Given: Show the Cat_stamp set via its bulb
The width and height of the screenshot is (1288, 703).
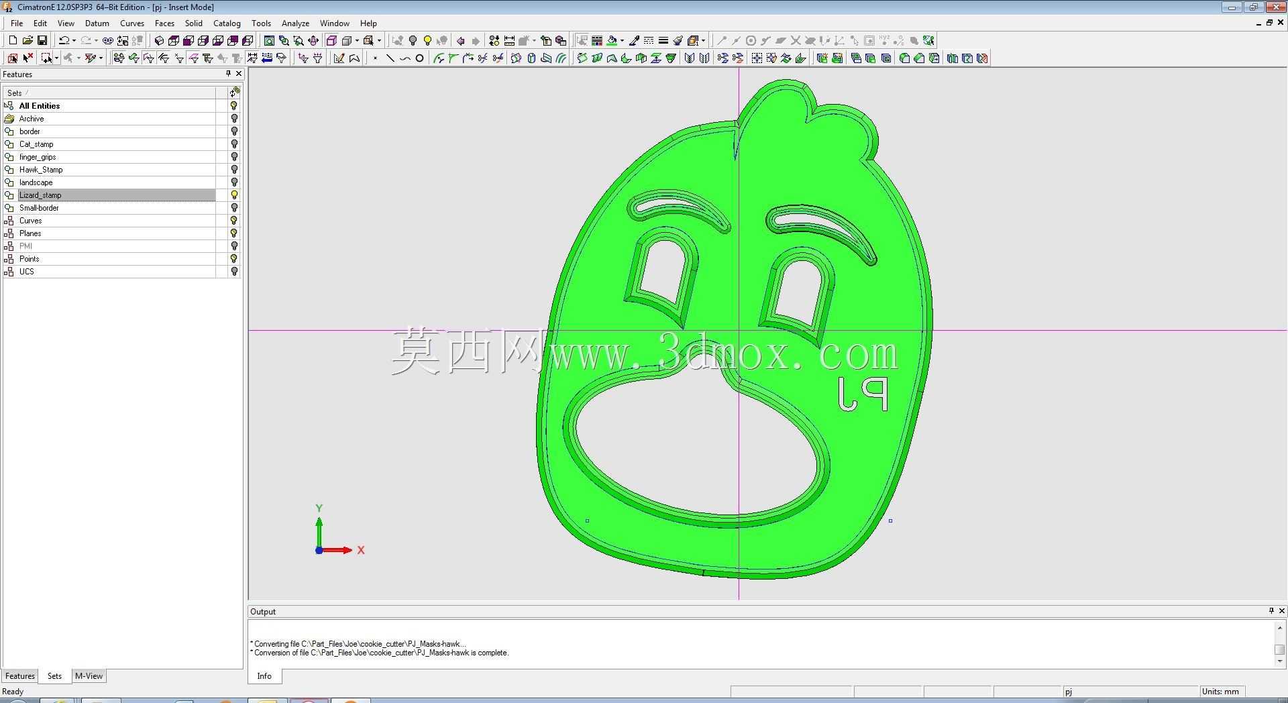Looking at the screenshot, I should pyautogui.click(x=234, y=144).
